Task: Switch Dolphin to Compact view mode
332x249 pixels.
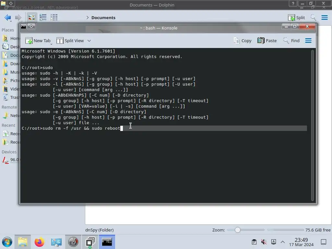Action: (x=43, y=18)
